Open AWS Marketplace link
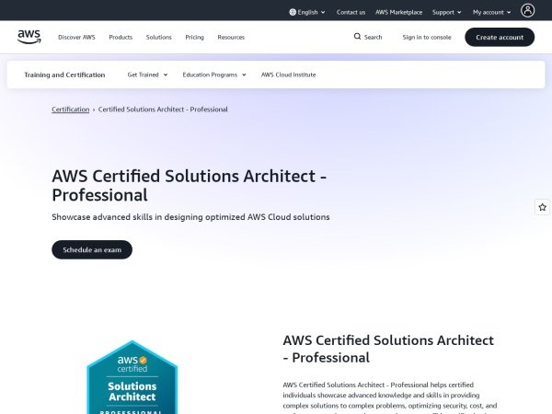Image resolution: width=552 pixels, height=414 pixels. (x=399, y=12)
